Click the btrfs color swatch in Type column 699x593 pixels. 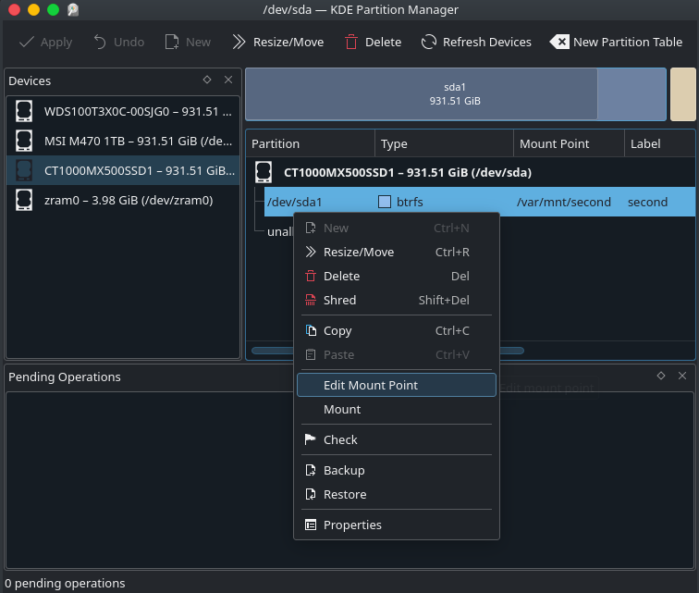tap(385, 202)
